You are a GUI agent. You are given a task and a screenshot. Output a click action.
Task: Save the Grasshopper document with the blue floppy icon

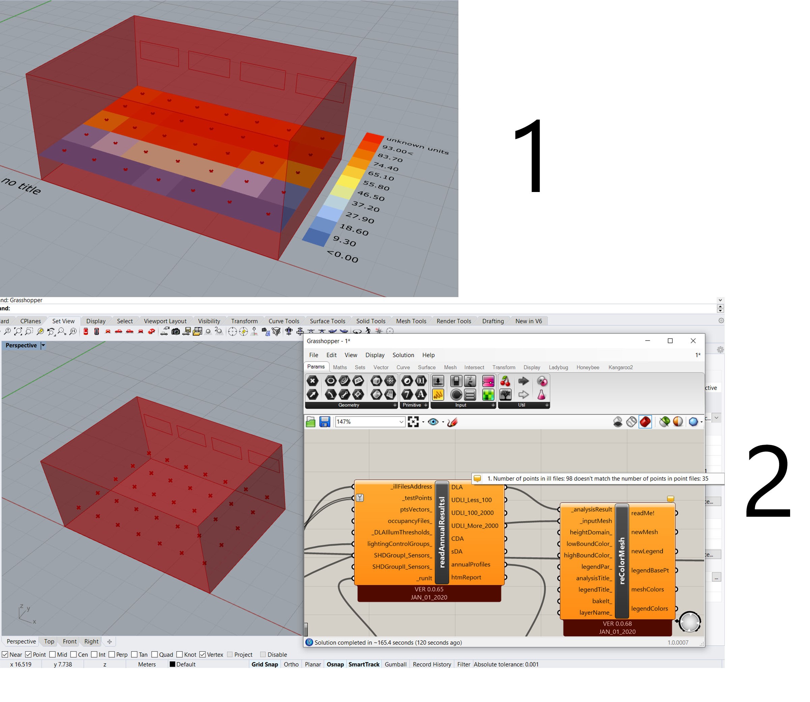coord(325,422)
